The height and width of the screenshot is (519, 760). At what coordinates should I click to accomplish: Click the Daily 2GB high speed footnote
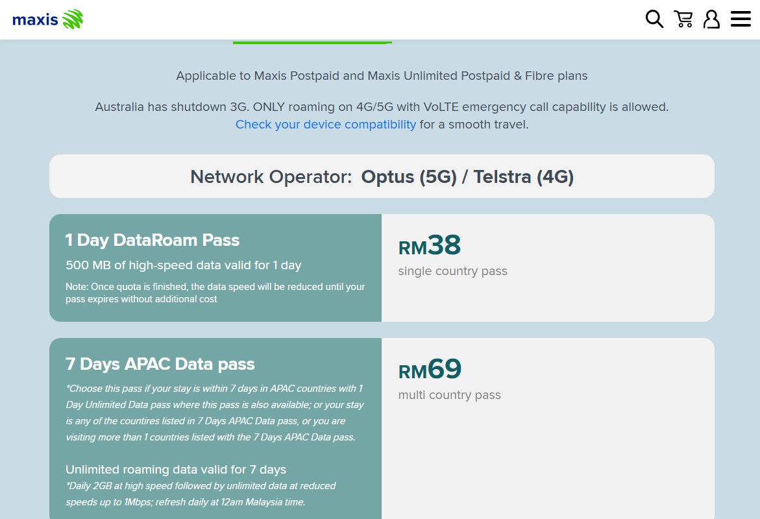point(201,494)
